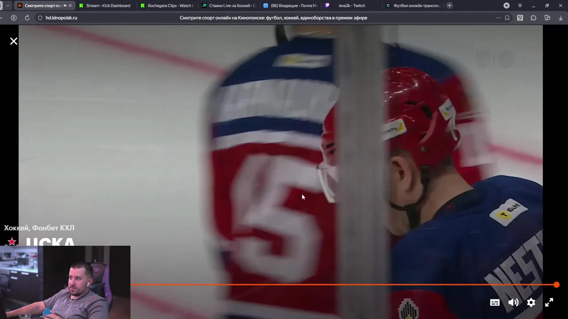Screen dimensions: 568x319
Task: Switch to leva2k - Twitch tab
Action: point(351,6)
